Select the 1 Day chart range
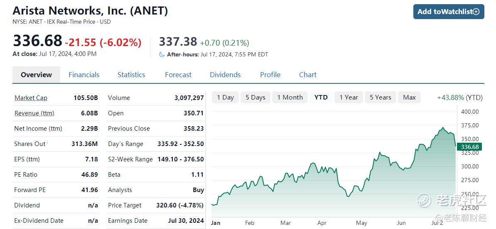 click(x=225, y=97)
